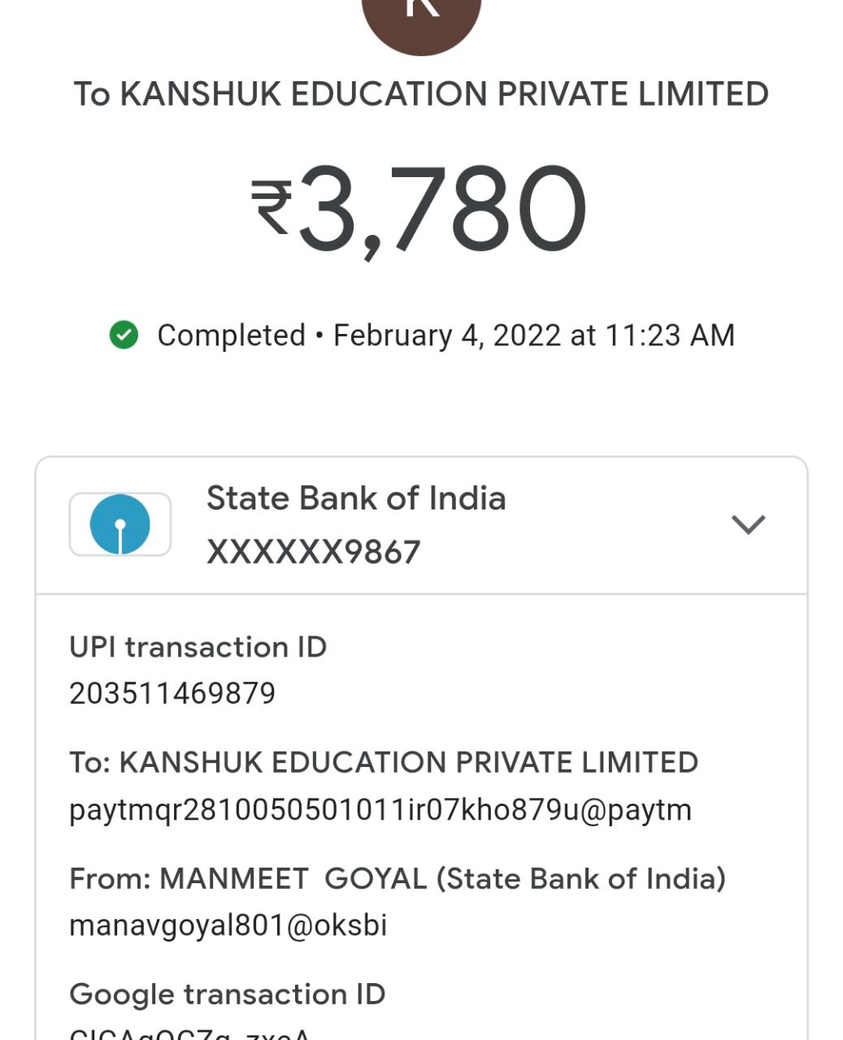Image resolution: width=843 pixels, height=1040 pixels.
Task: Click the green Completed checkmark icon
Action: (124, 335)
